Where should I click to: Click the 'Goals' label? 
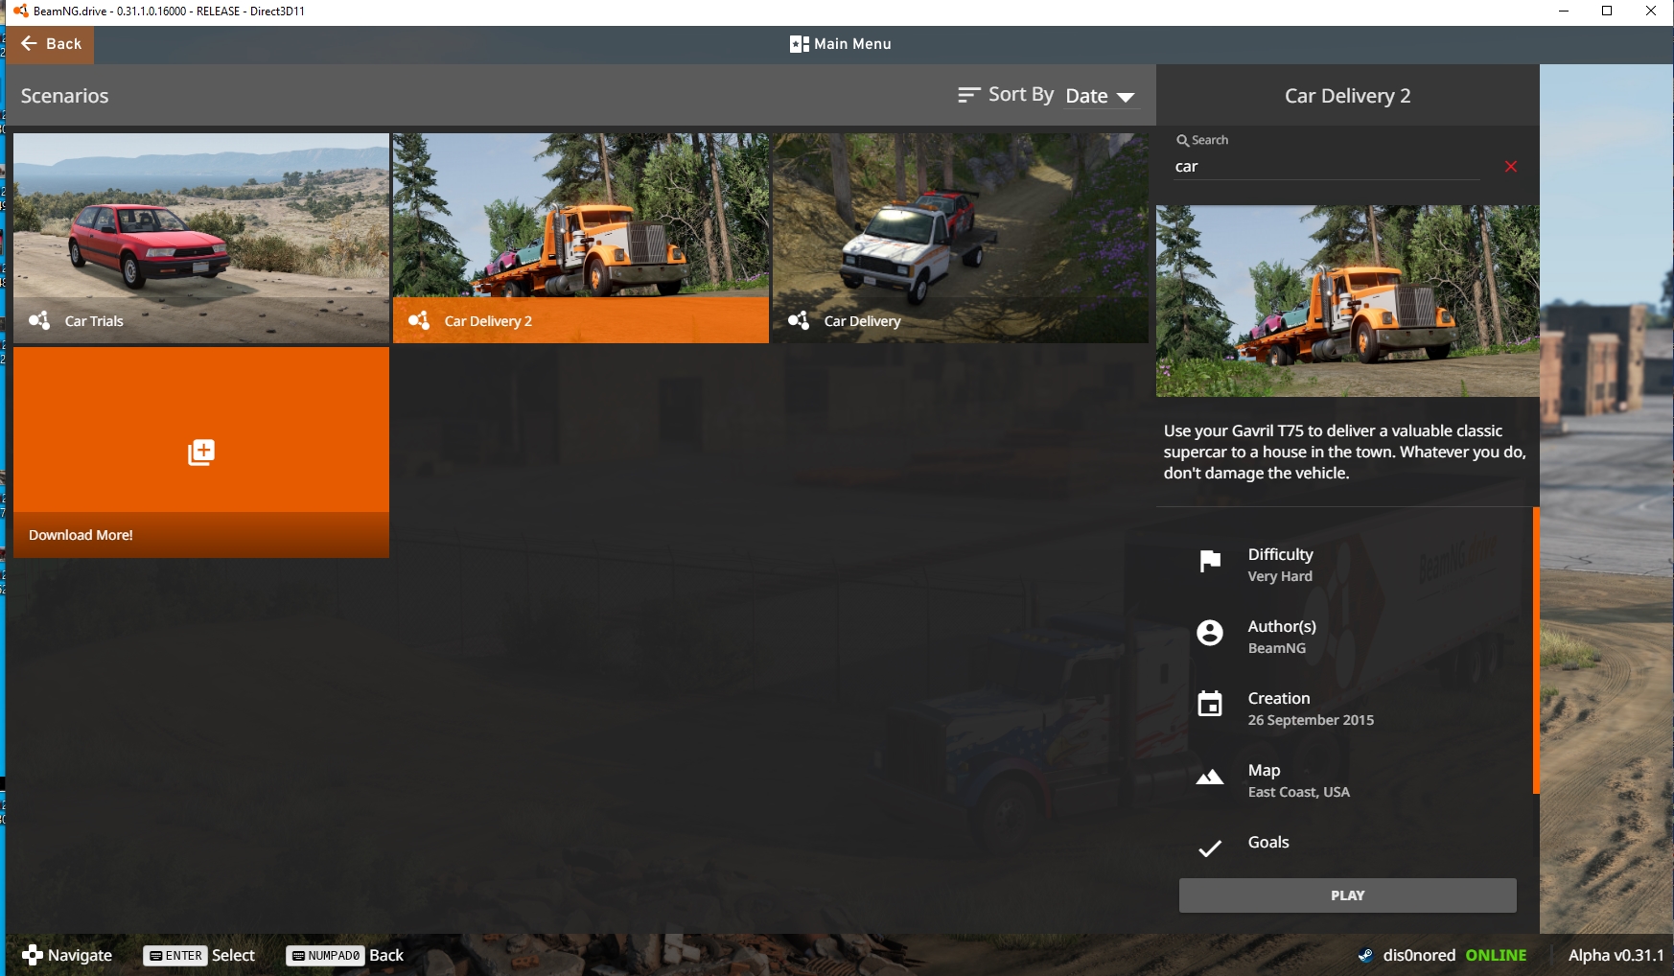1268,842
